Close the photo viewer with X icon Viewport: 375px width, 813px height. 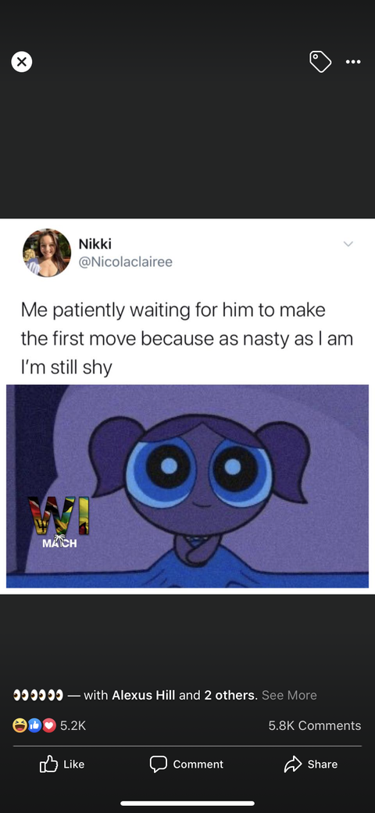(x=21, y=63)
